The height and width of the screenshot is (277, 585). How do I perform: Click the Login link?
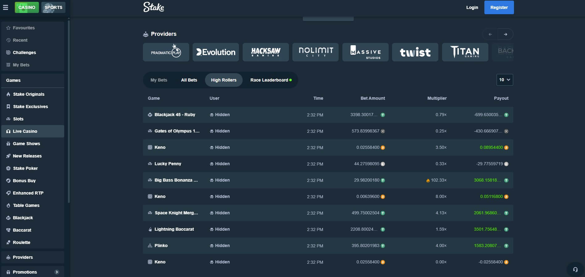click(472, 7)
